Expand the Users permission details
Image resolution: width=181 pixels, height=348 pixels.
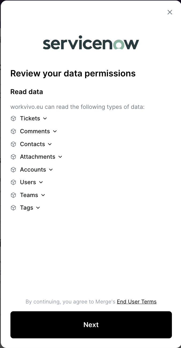click(x=41, y=182)
